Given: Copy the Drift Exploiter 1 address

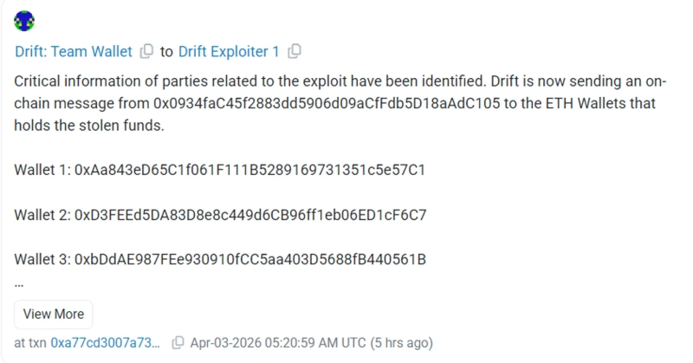Looking at the screenshot, I should tap(295, 51).
